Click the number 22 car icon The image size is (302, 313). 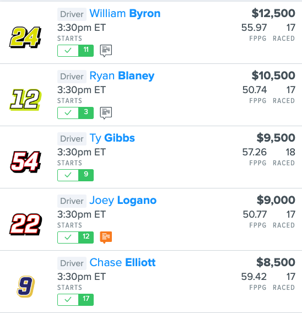(x=25, y=224)
